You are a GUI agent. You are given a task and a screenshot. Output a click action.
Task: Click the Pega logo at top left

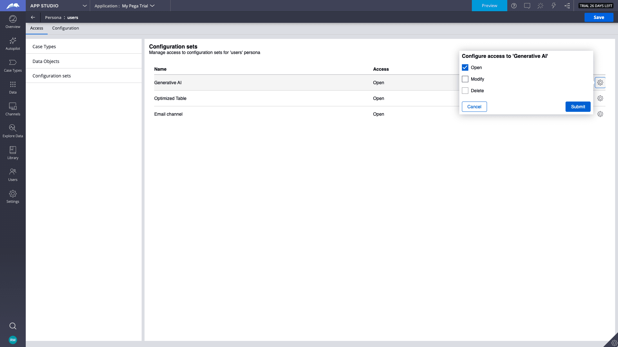(x=13, y=6)
